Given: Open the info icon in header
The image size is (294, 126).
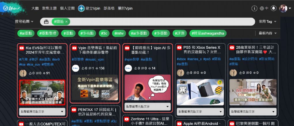Looking at the screenshot, I should (x=254, y=8).
